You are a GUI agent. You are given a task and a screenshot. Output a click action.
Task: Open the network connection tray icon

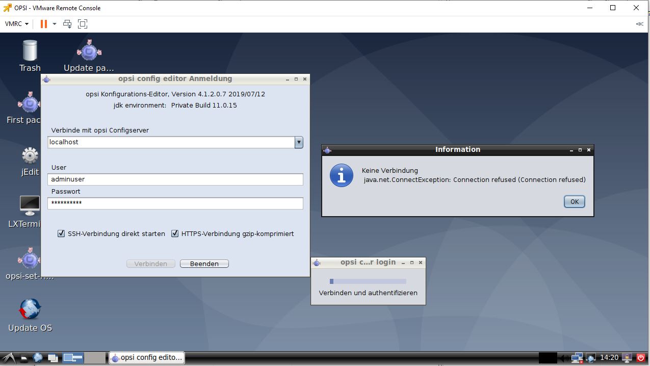(577, 358)
